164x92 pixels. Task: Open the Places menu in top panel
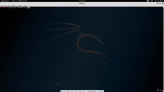pos(14,1)
